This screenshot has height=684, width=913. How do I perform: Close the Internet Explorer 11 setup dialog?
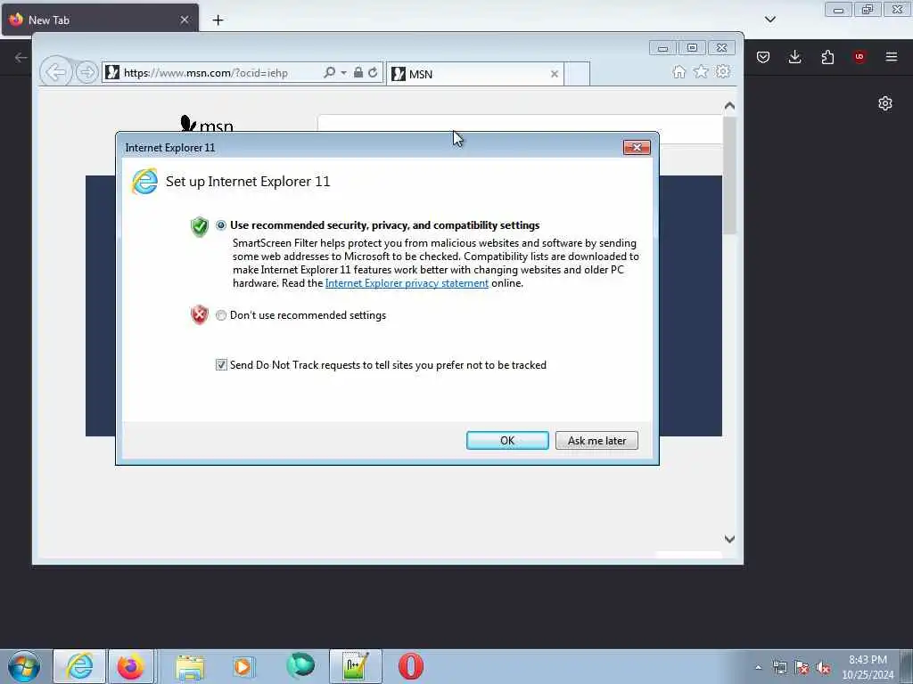pyautogui.click(x=637, y=148)
